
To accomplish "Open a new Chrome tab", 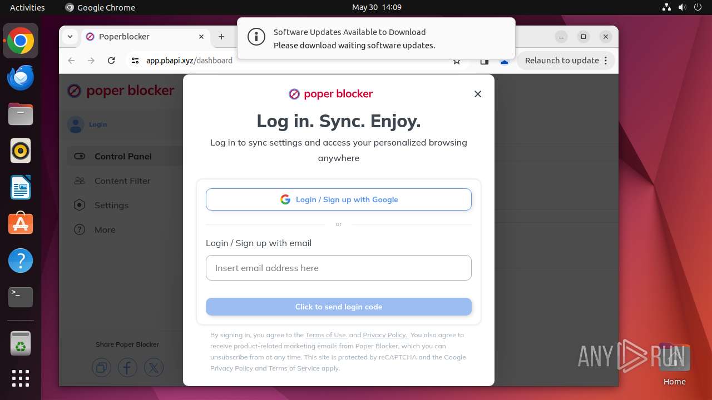I will pos(221,37).
